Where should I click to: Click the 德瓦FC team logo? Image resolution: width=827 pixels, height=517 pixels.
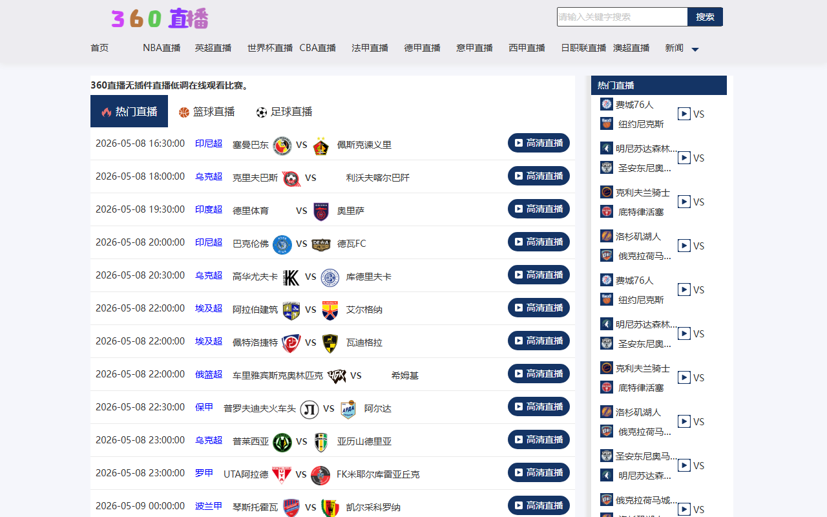coord(321,245)
